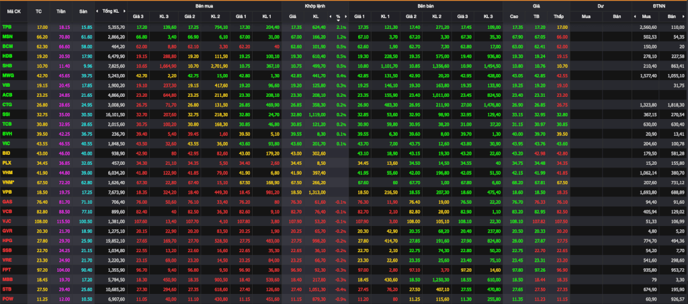Screen dimensions: 688x304
Task: Click KL header under Khớp lệnh
Action: [x=316, y=17]
